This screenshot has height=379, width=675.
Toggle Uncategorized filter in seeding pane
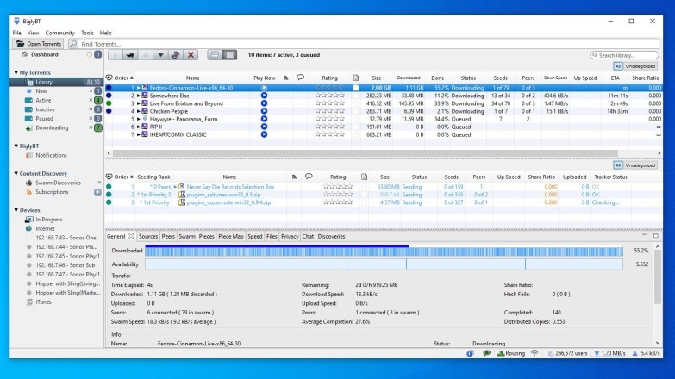641,165
